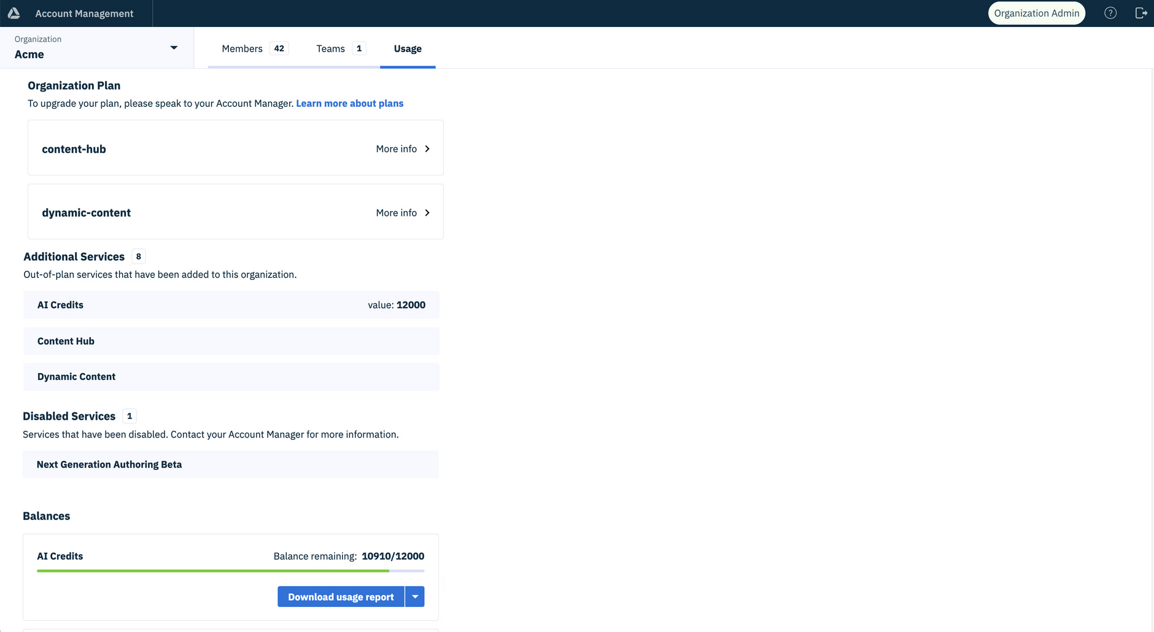Click the chevron beside dynamic-content More info
The image size is (1154, 632).
[427, 212]
